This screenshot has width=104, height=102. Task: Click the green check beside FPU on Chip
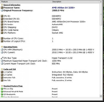point(2,89)
